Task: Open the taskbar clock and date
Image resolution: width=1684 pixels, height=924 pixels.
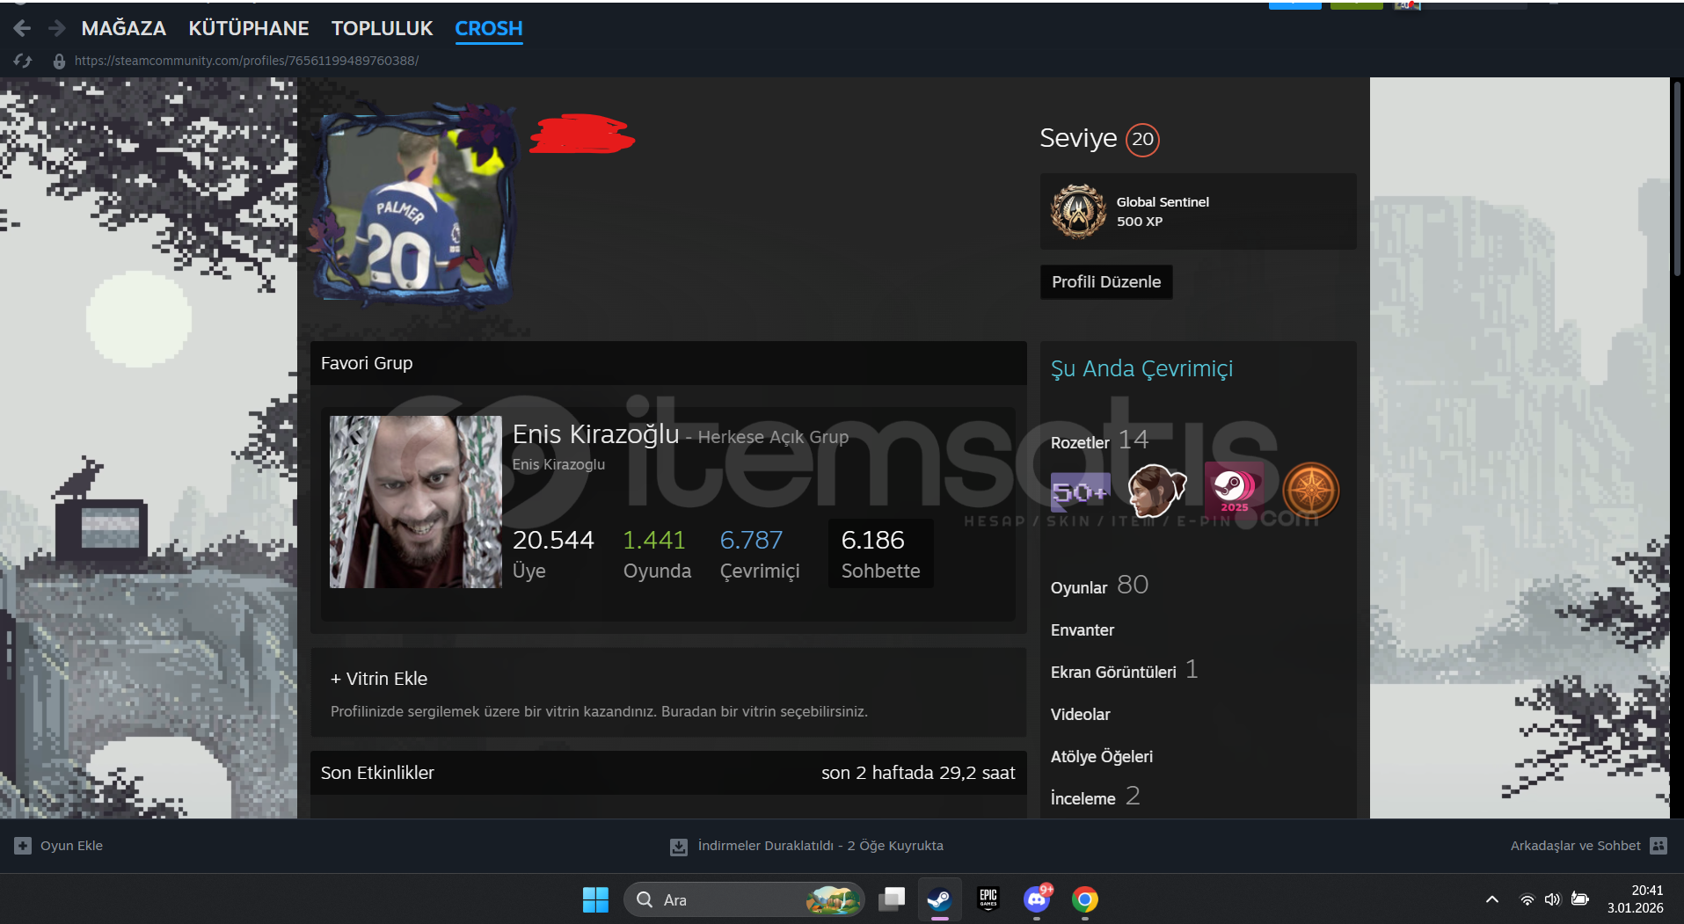Action: [1636, 899]
